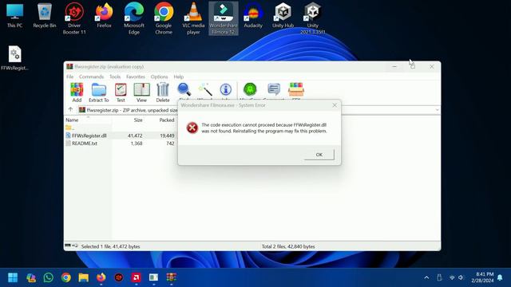Open the taskbar clock showing 8:41 PM
The image size is (511, 287).
tap(482, 277)
